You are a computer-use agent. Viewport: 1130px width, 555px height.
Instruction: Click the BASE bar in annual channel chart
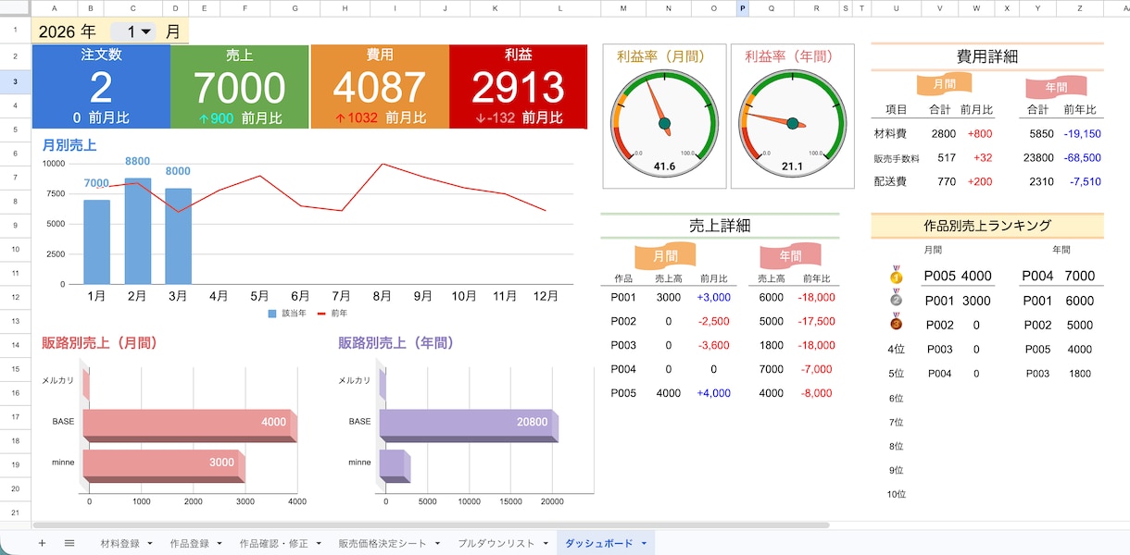pos(469,425)
